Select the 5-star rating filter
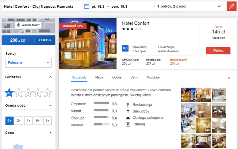Image resolution: width=238 pixels, height=149 pixels. click(47, 93)
